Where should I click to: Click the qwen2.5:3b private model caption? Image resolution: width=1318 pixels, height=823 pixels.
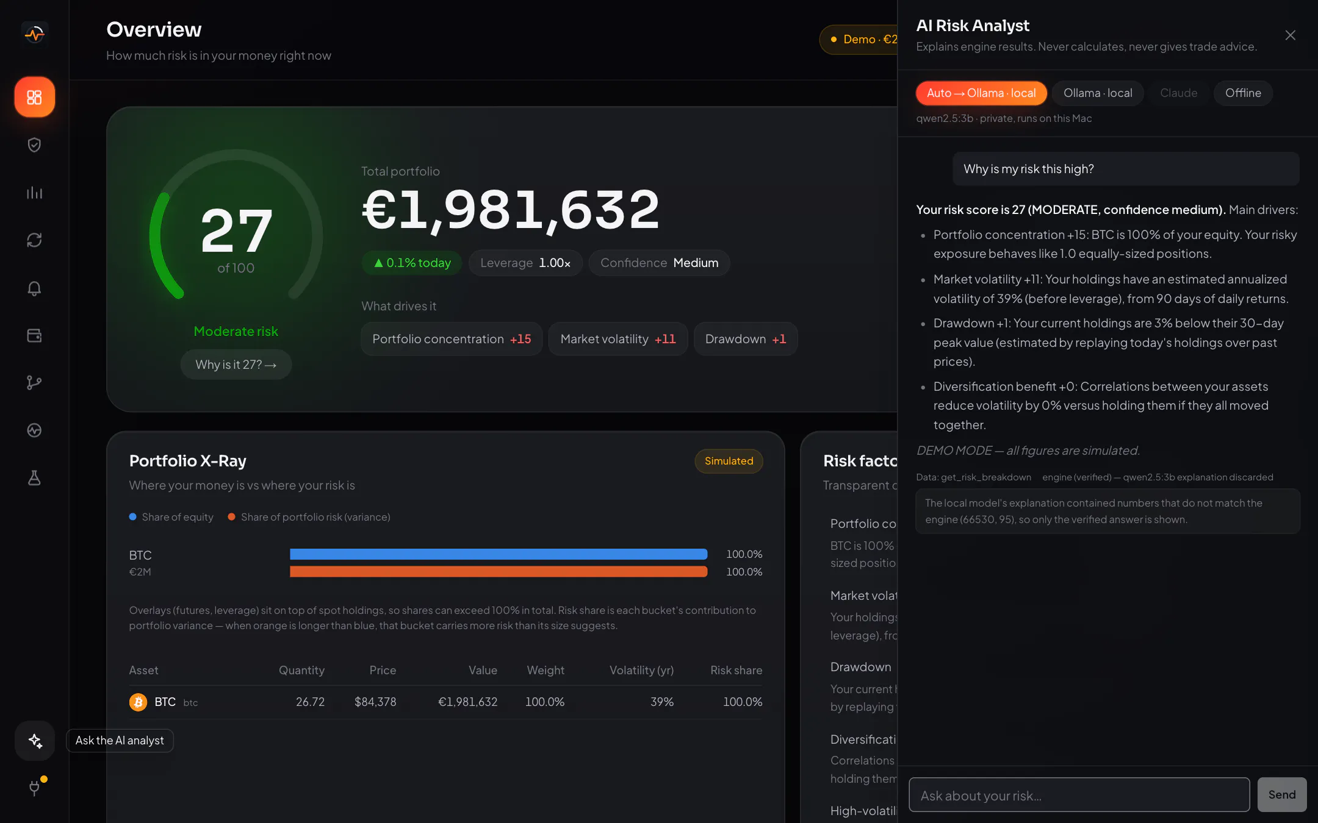1004,118
